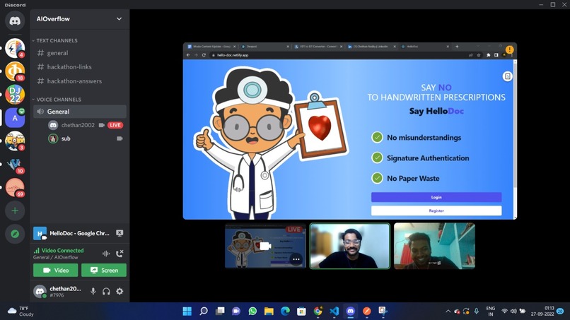Open server with 69 notifications badge
The height and width of the screenshot is (320, 570).
(x=15, y=187)
